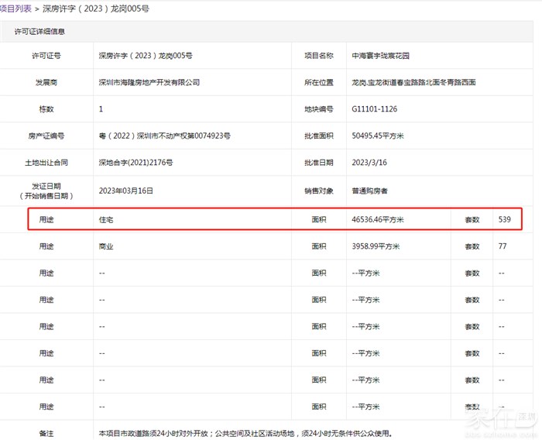The width and height of the screenshot is (542, 440).
Task: Click the 商业 usage cell
Action: coord(107,246)
